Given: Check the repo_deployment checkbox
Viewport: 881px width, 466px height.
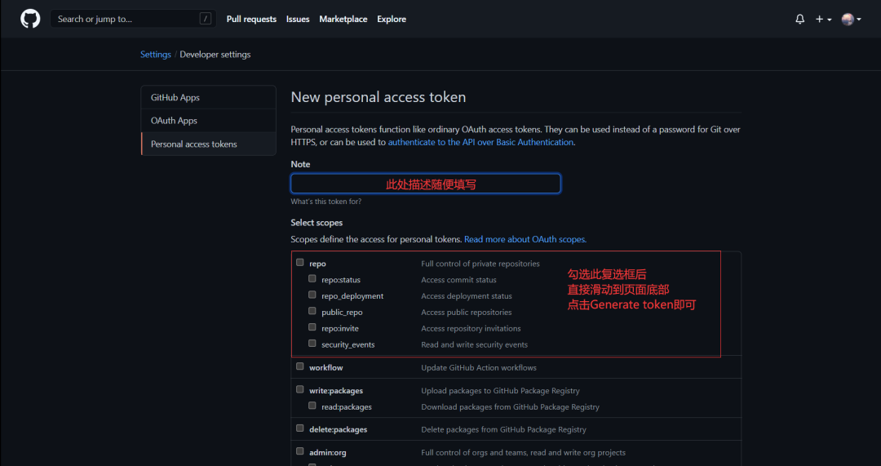Looking at the screenshot, I should pos(312,295).
